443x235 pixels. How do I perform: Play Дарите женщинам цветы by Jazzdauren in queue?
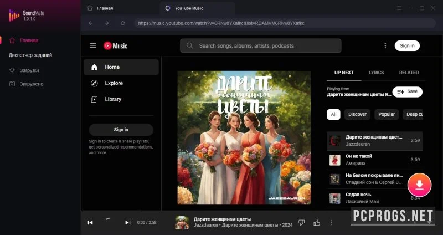click(374, 141)
